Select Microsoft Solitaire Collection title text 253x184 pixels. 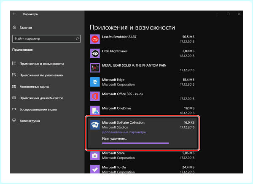(123, 123)
